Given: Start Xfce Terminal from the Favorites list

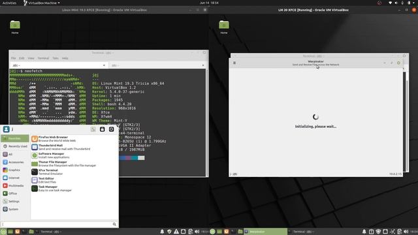Looking at the screenshot, I should pyautogui.click(x=74, y=172).
